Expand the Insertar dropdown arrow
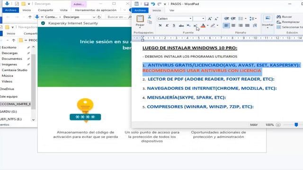303x170 pixels. point(267,28)
